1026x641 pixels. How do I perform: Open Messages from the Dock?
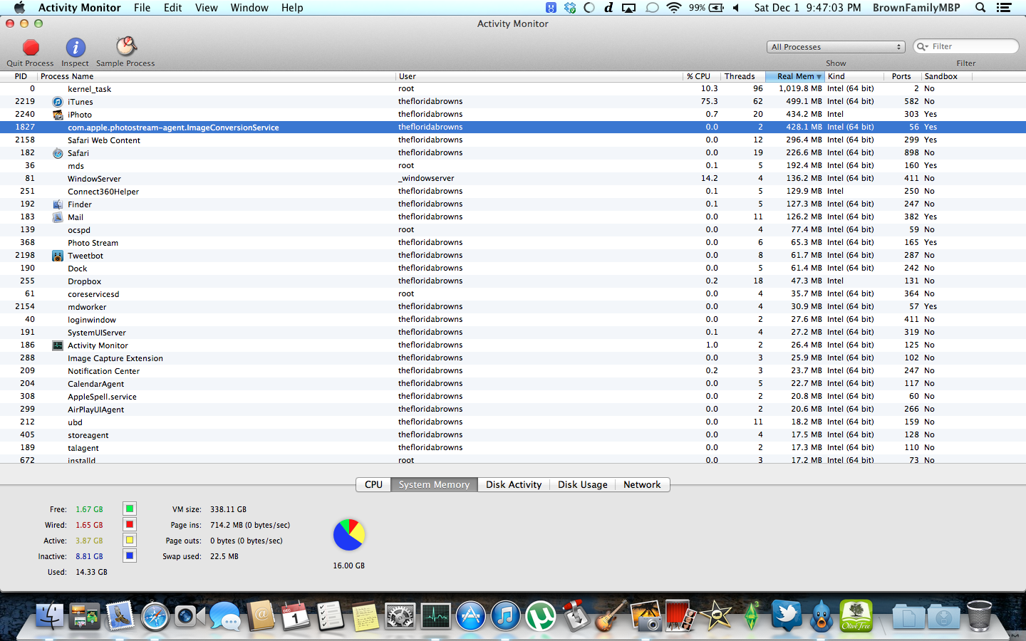[225, 616]
